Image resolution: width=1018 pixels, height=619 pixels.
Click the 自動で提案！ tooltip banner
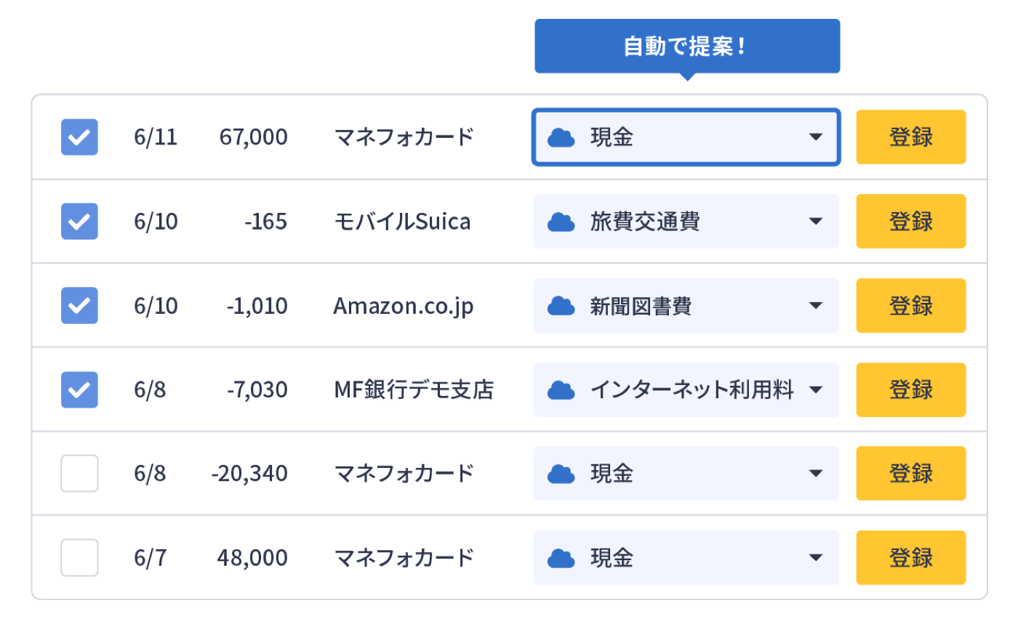688,46
